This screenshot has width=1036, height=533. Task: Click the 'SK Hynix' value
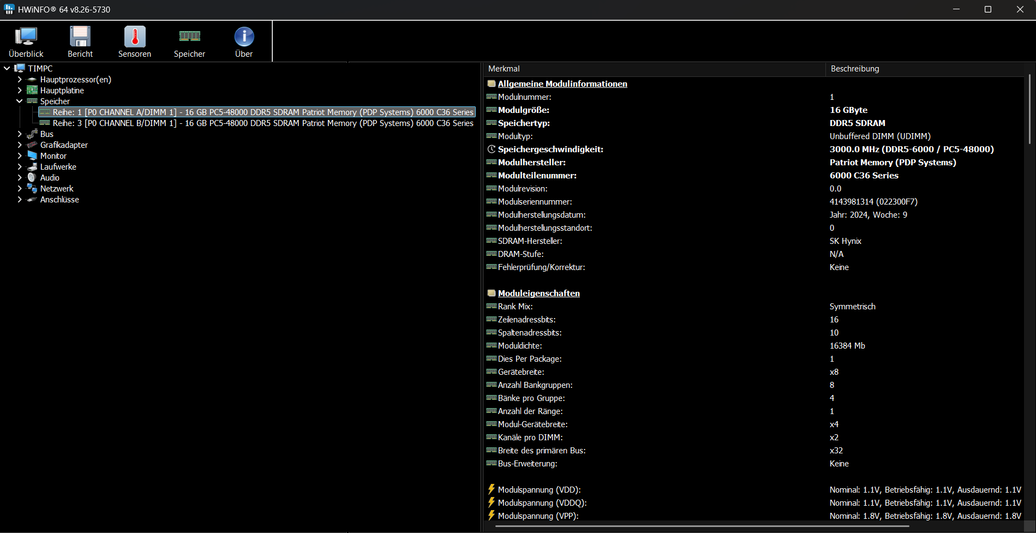pos(846,241)
